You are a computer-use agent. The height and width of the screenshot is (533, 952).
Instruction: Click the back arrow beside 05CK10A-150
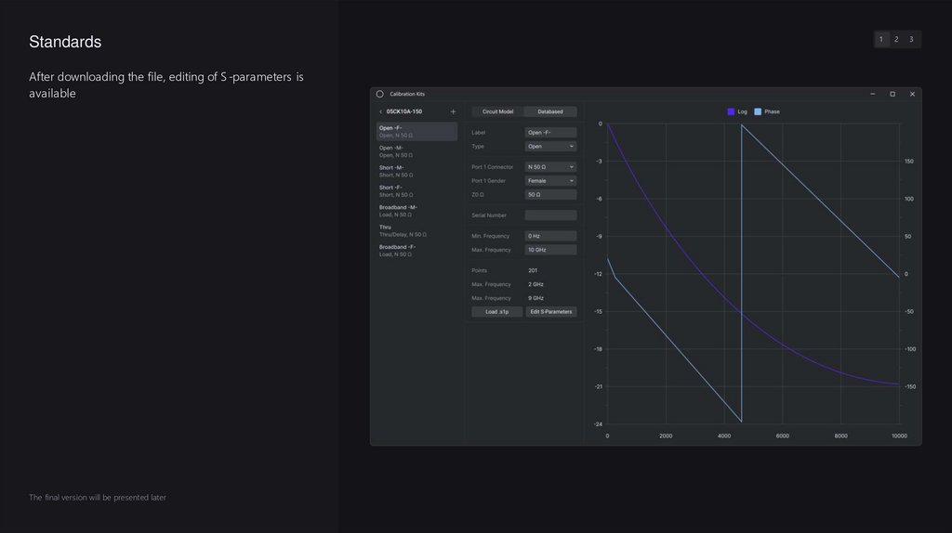click(x=380, y=111)
